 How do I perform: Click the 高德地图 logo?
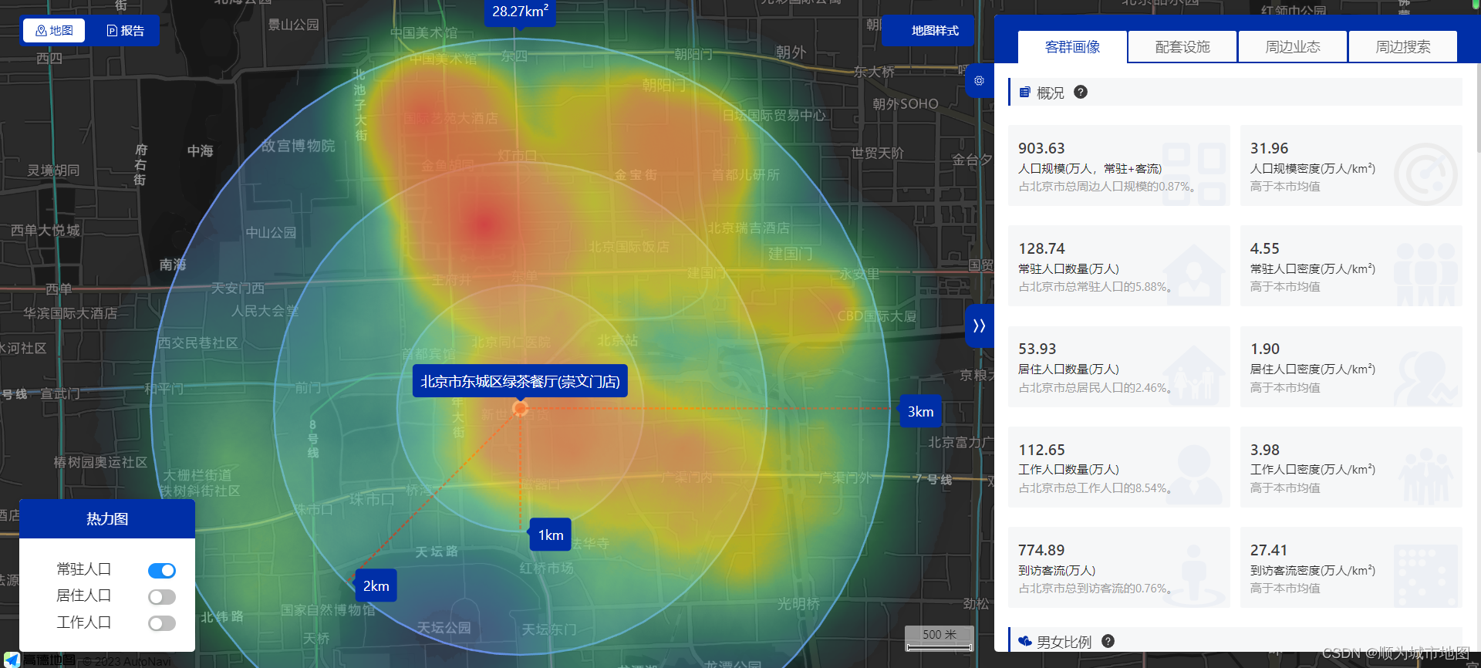[40, 660]
